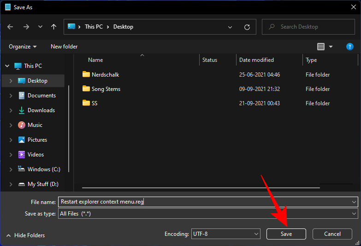The width and height of the screenshot is (361, 246).
Task: Click the horizontal scrollbar in file list
Action: point(201,188)
